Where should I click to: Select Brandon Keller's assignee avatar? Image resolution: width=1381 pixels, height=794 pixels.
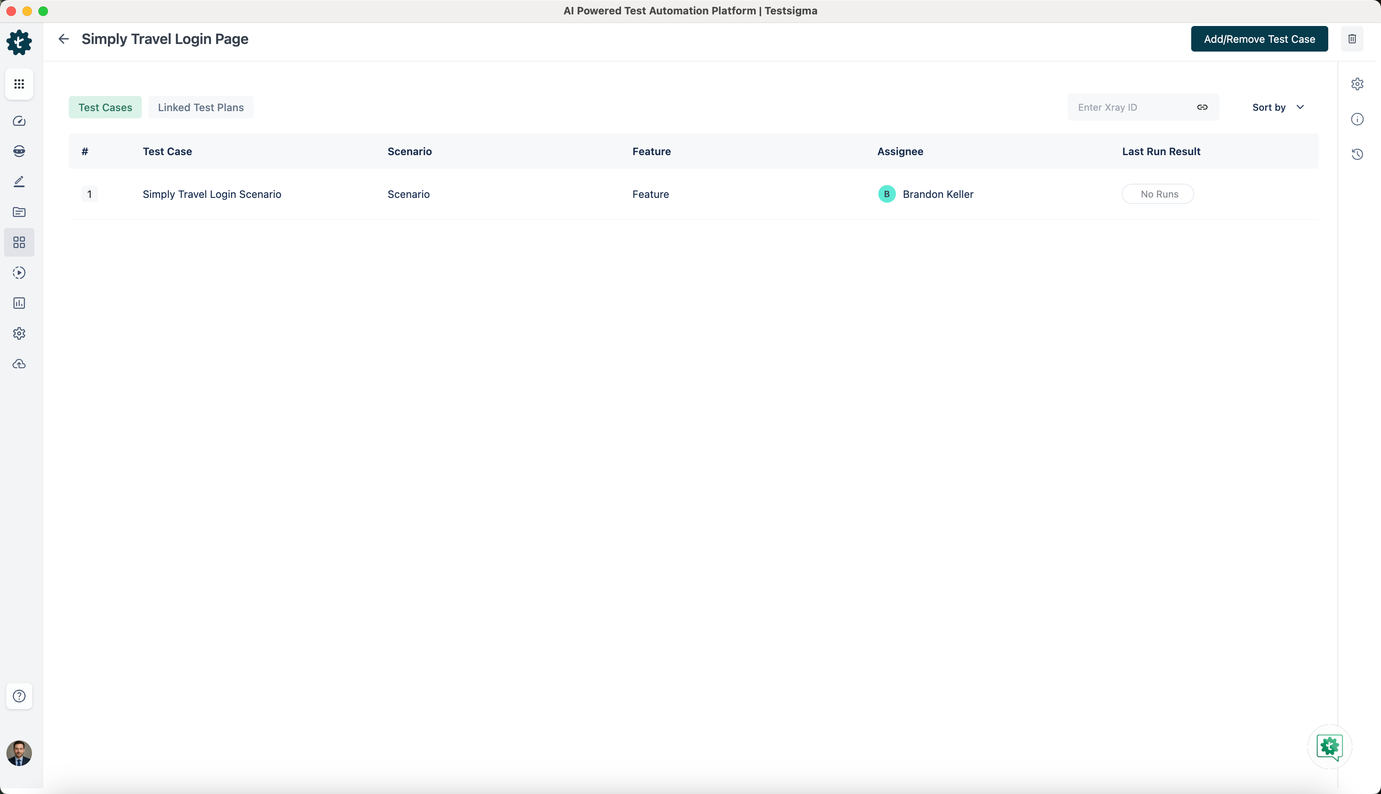[886, 194]
